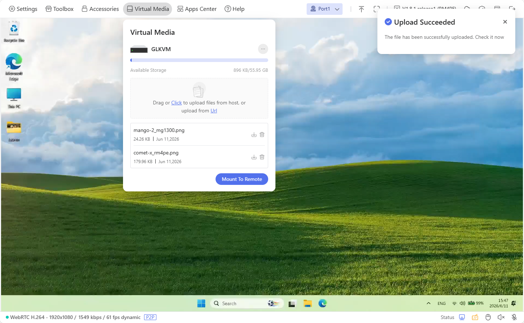The height and width of the screenshot is (323, 524).
Task: Open the Apps Center menu
Action: pyautogui.click(x=197, y=9)
